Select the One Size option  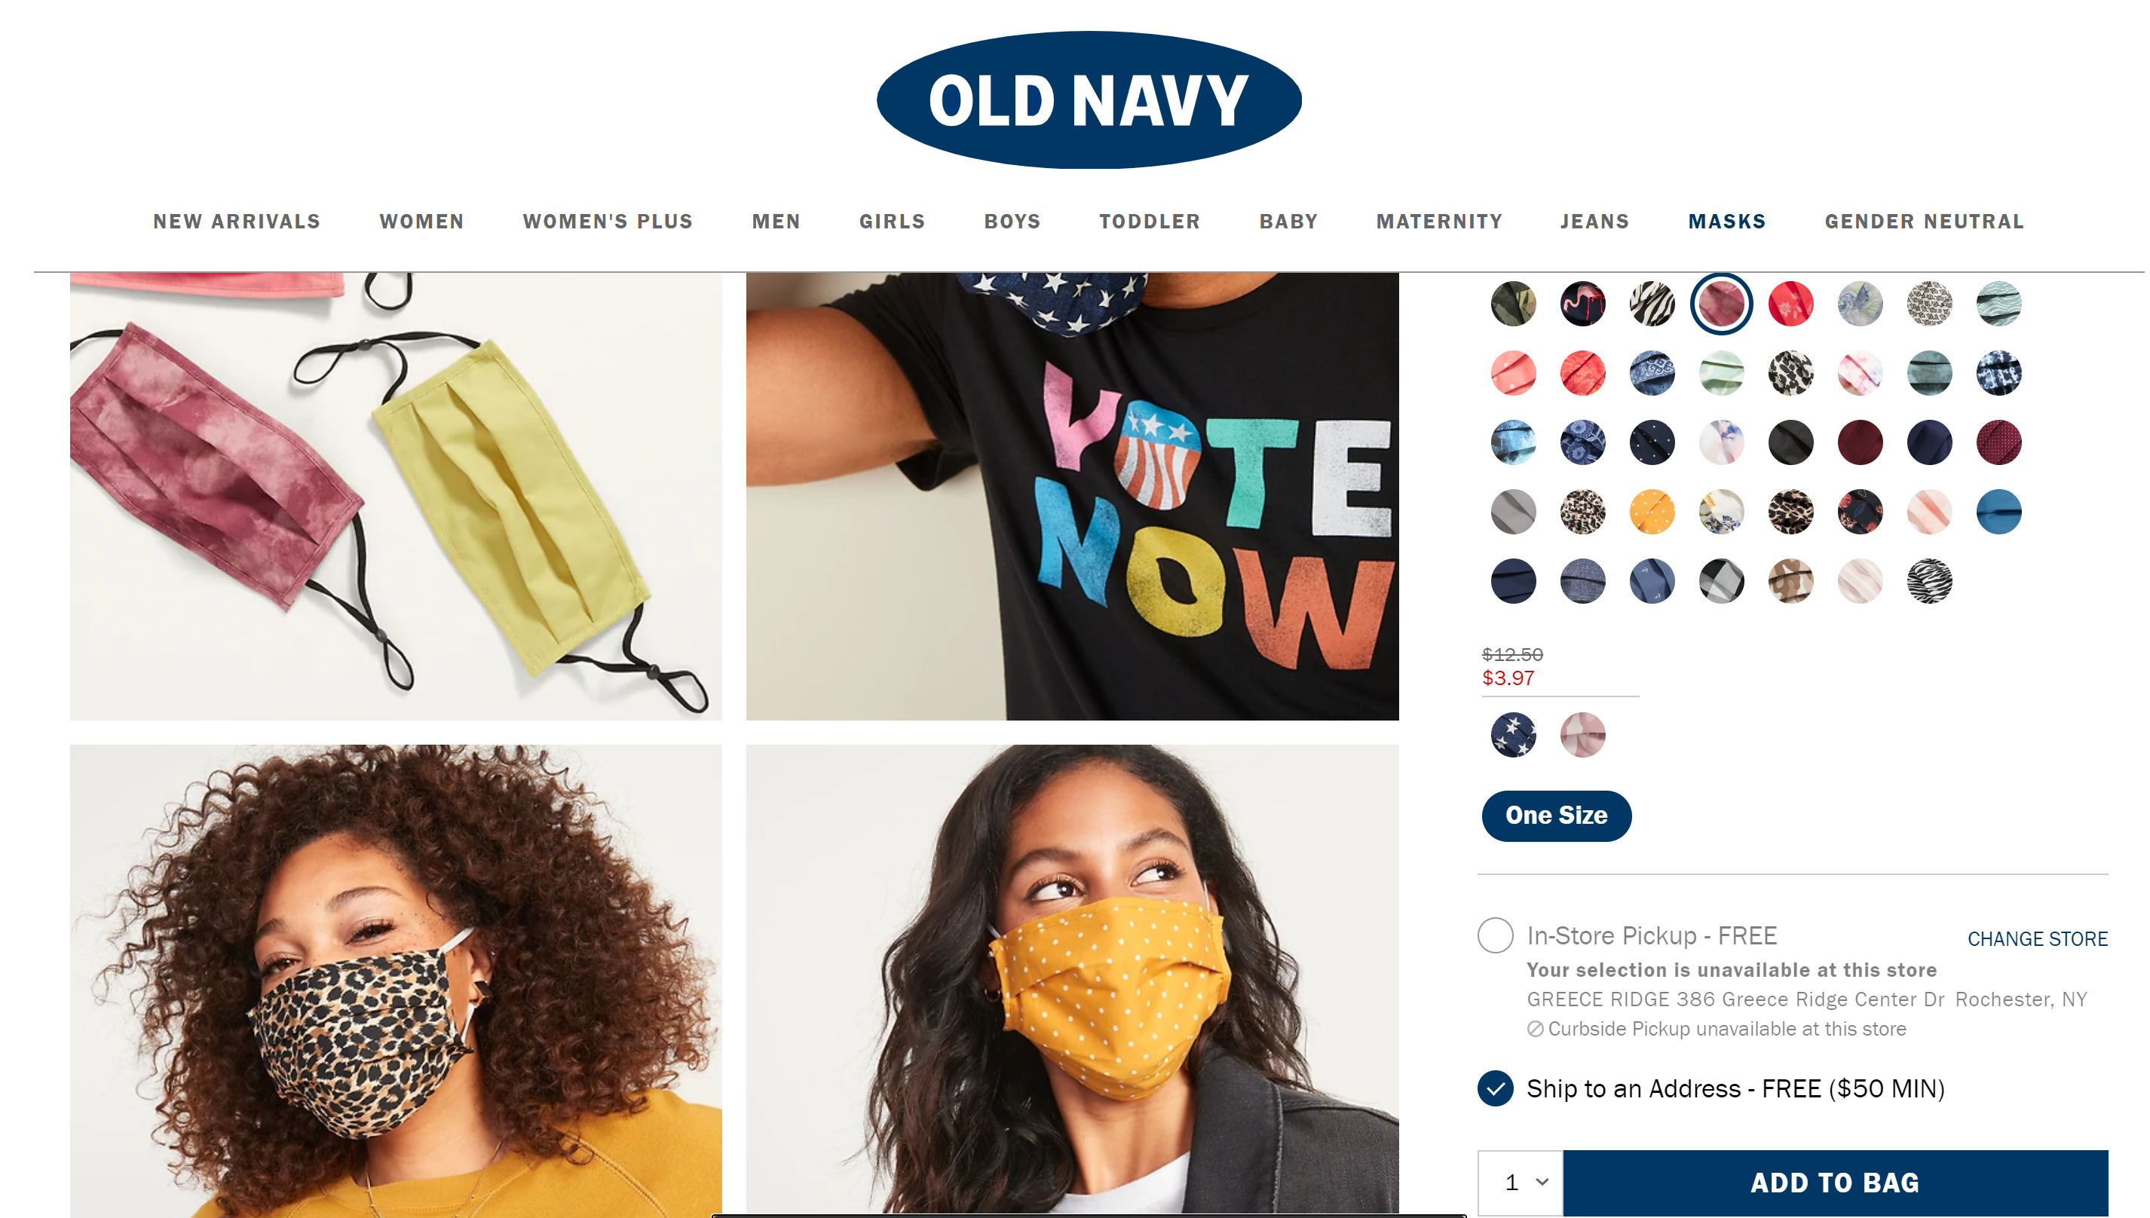(x=1556, y=815)
